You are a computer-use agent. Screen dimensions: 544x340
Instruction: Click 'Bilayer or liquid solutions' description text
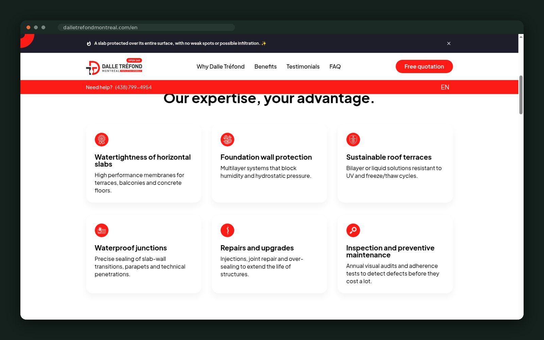394,172
